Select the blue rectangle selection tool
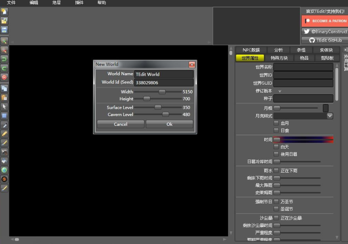The width and height of the screenshot is (348, 244). tap(4, 116)
